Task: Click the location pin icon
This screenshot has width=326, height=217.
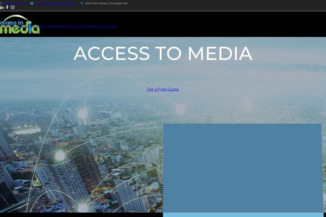Action: pyautogui.click(x=81, y=3)
